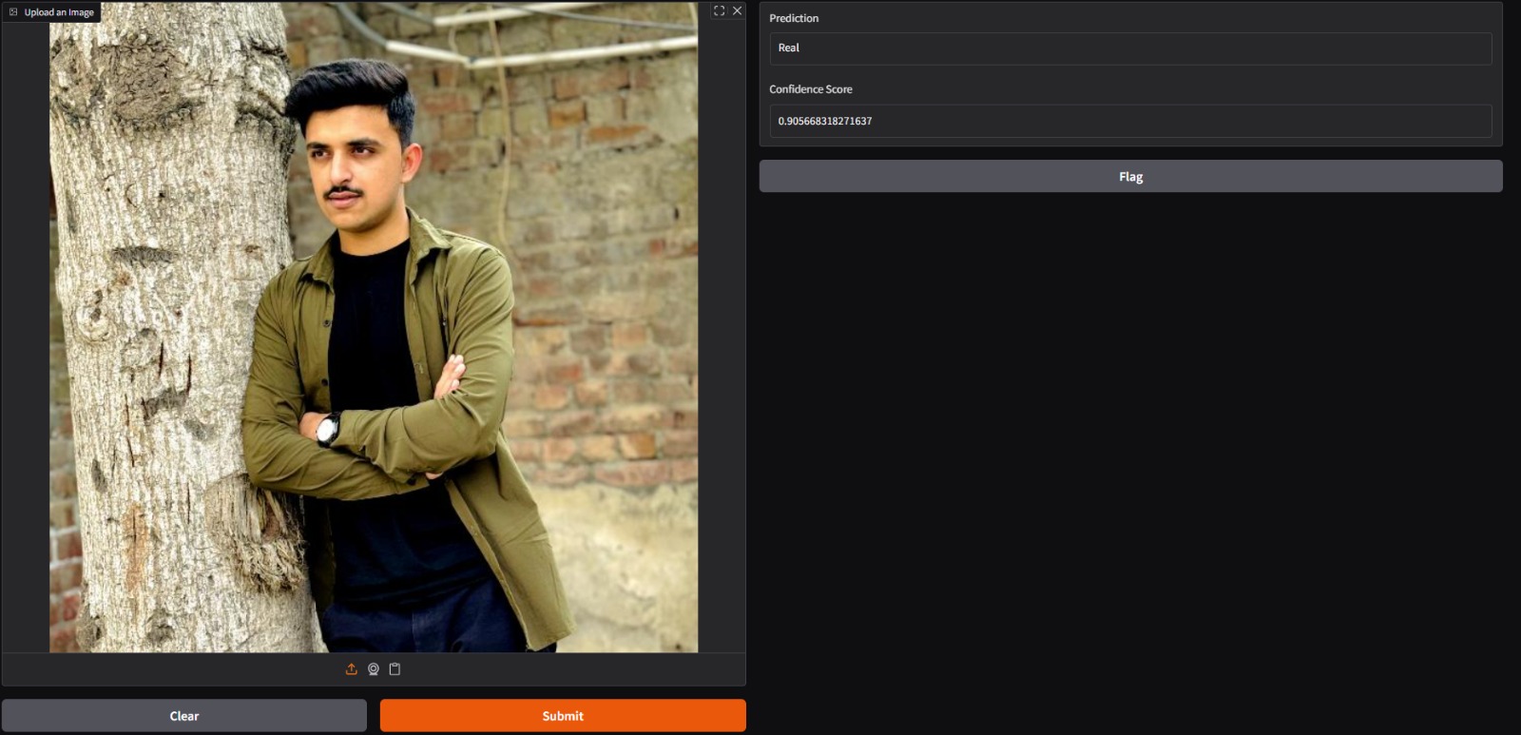Image resolution: width=1521 pixels, height=735 pixels.
Task: Click the wristwatch in the uploaded photo
Action: [x=328, y=429]
